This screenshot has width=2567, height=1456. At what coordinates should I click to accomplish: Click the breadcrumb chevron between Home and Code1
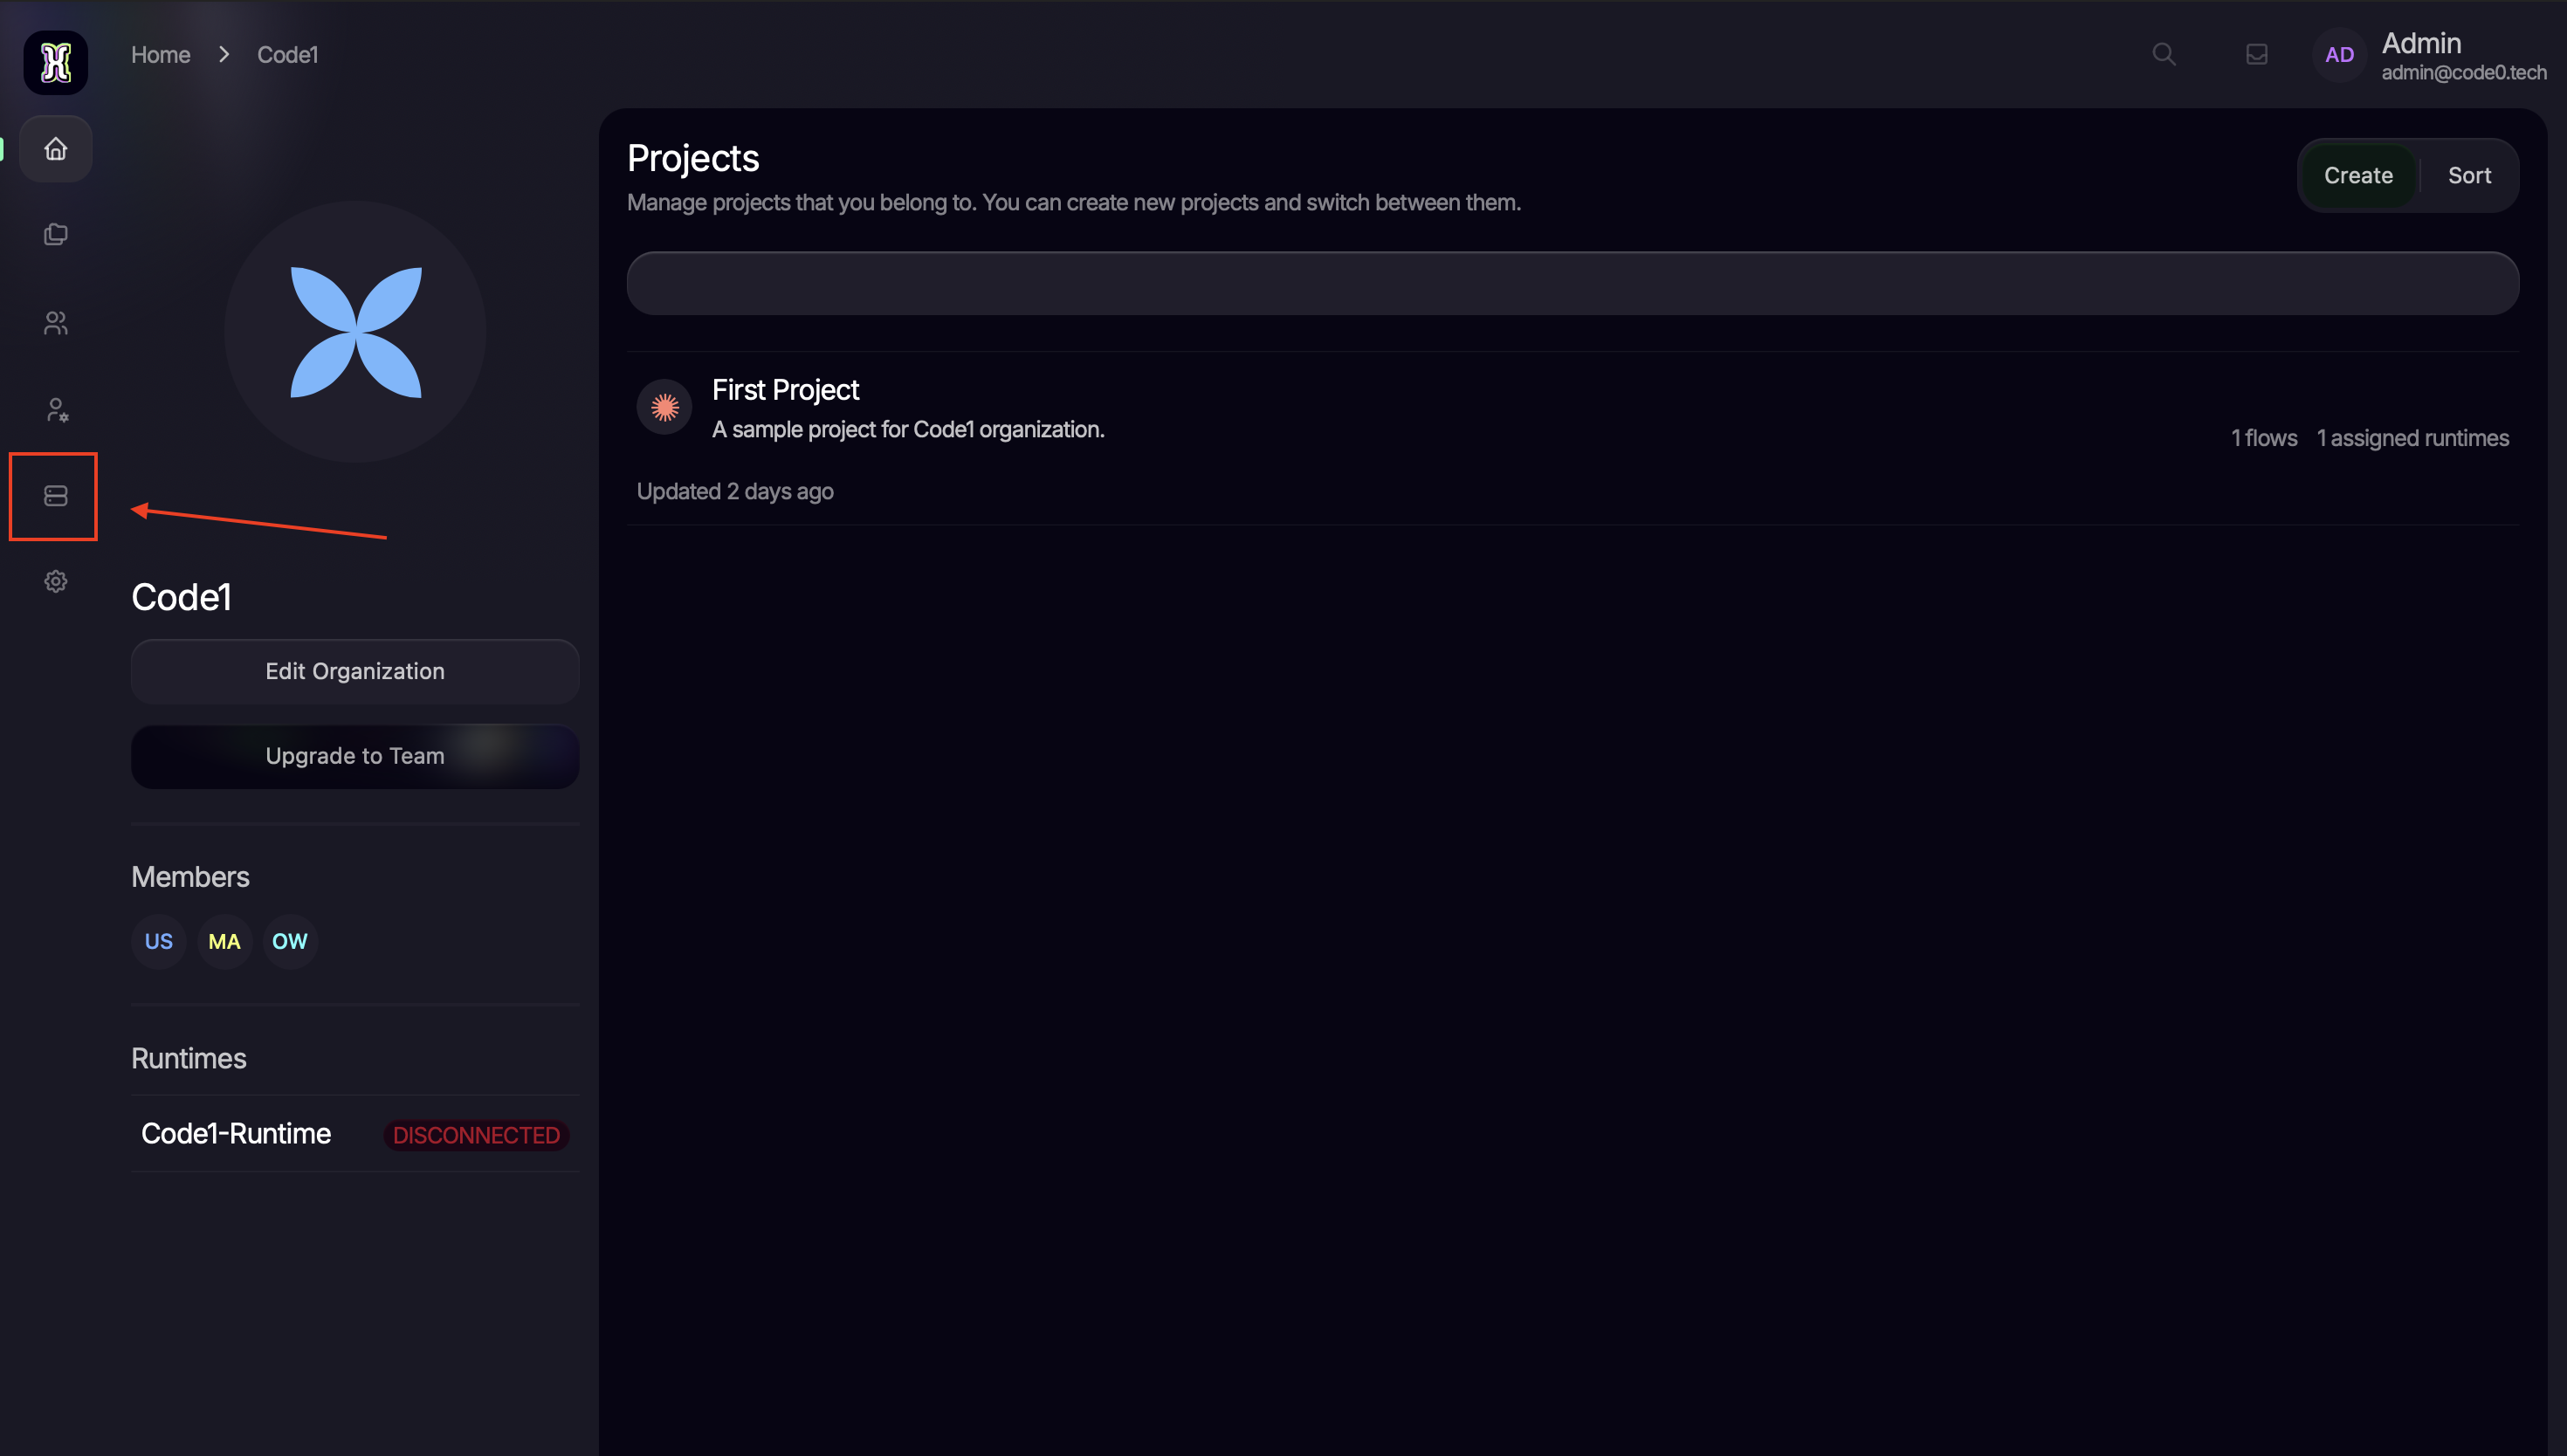coord(224,53)
